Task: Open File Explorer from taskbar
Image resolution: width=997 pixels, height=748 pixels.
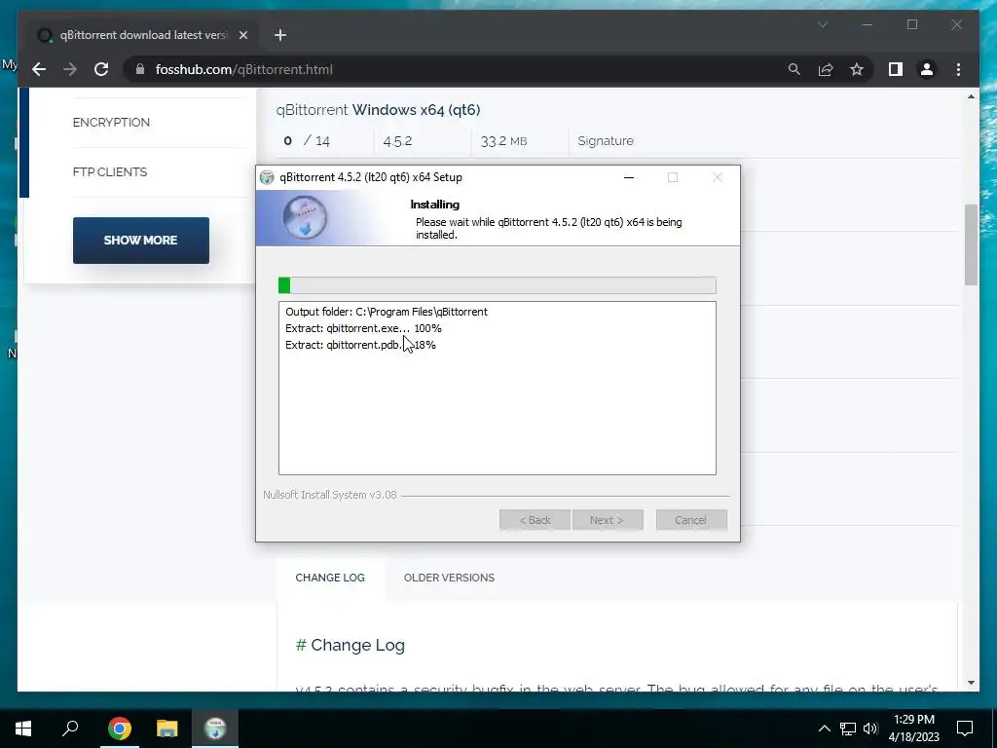Action: 167,729
